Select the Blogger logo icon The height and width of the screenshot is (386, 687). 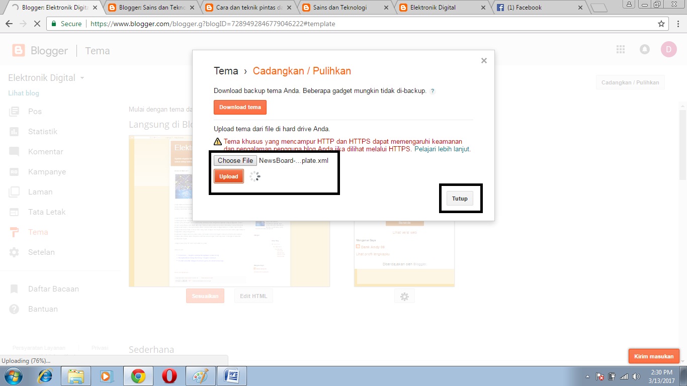(x=18, y=50)
